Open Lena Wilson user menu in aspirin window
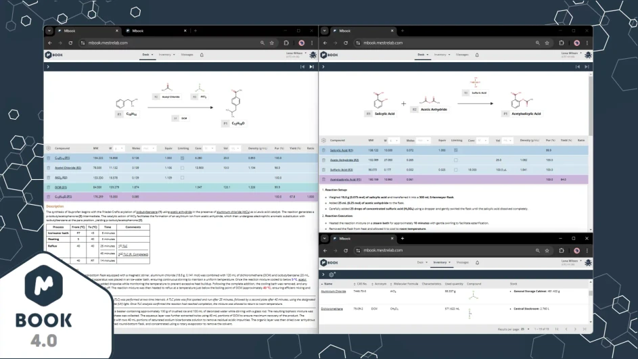This screenshot has width=638, height=359. (x=571, y=55)
